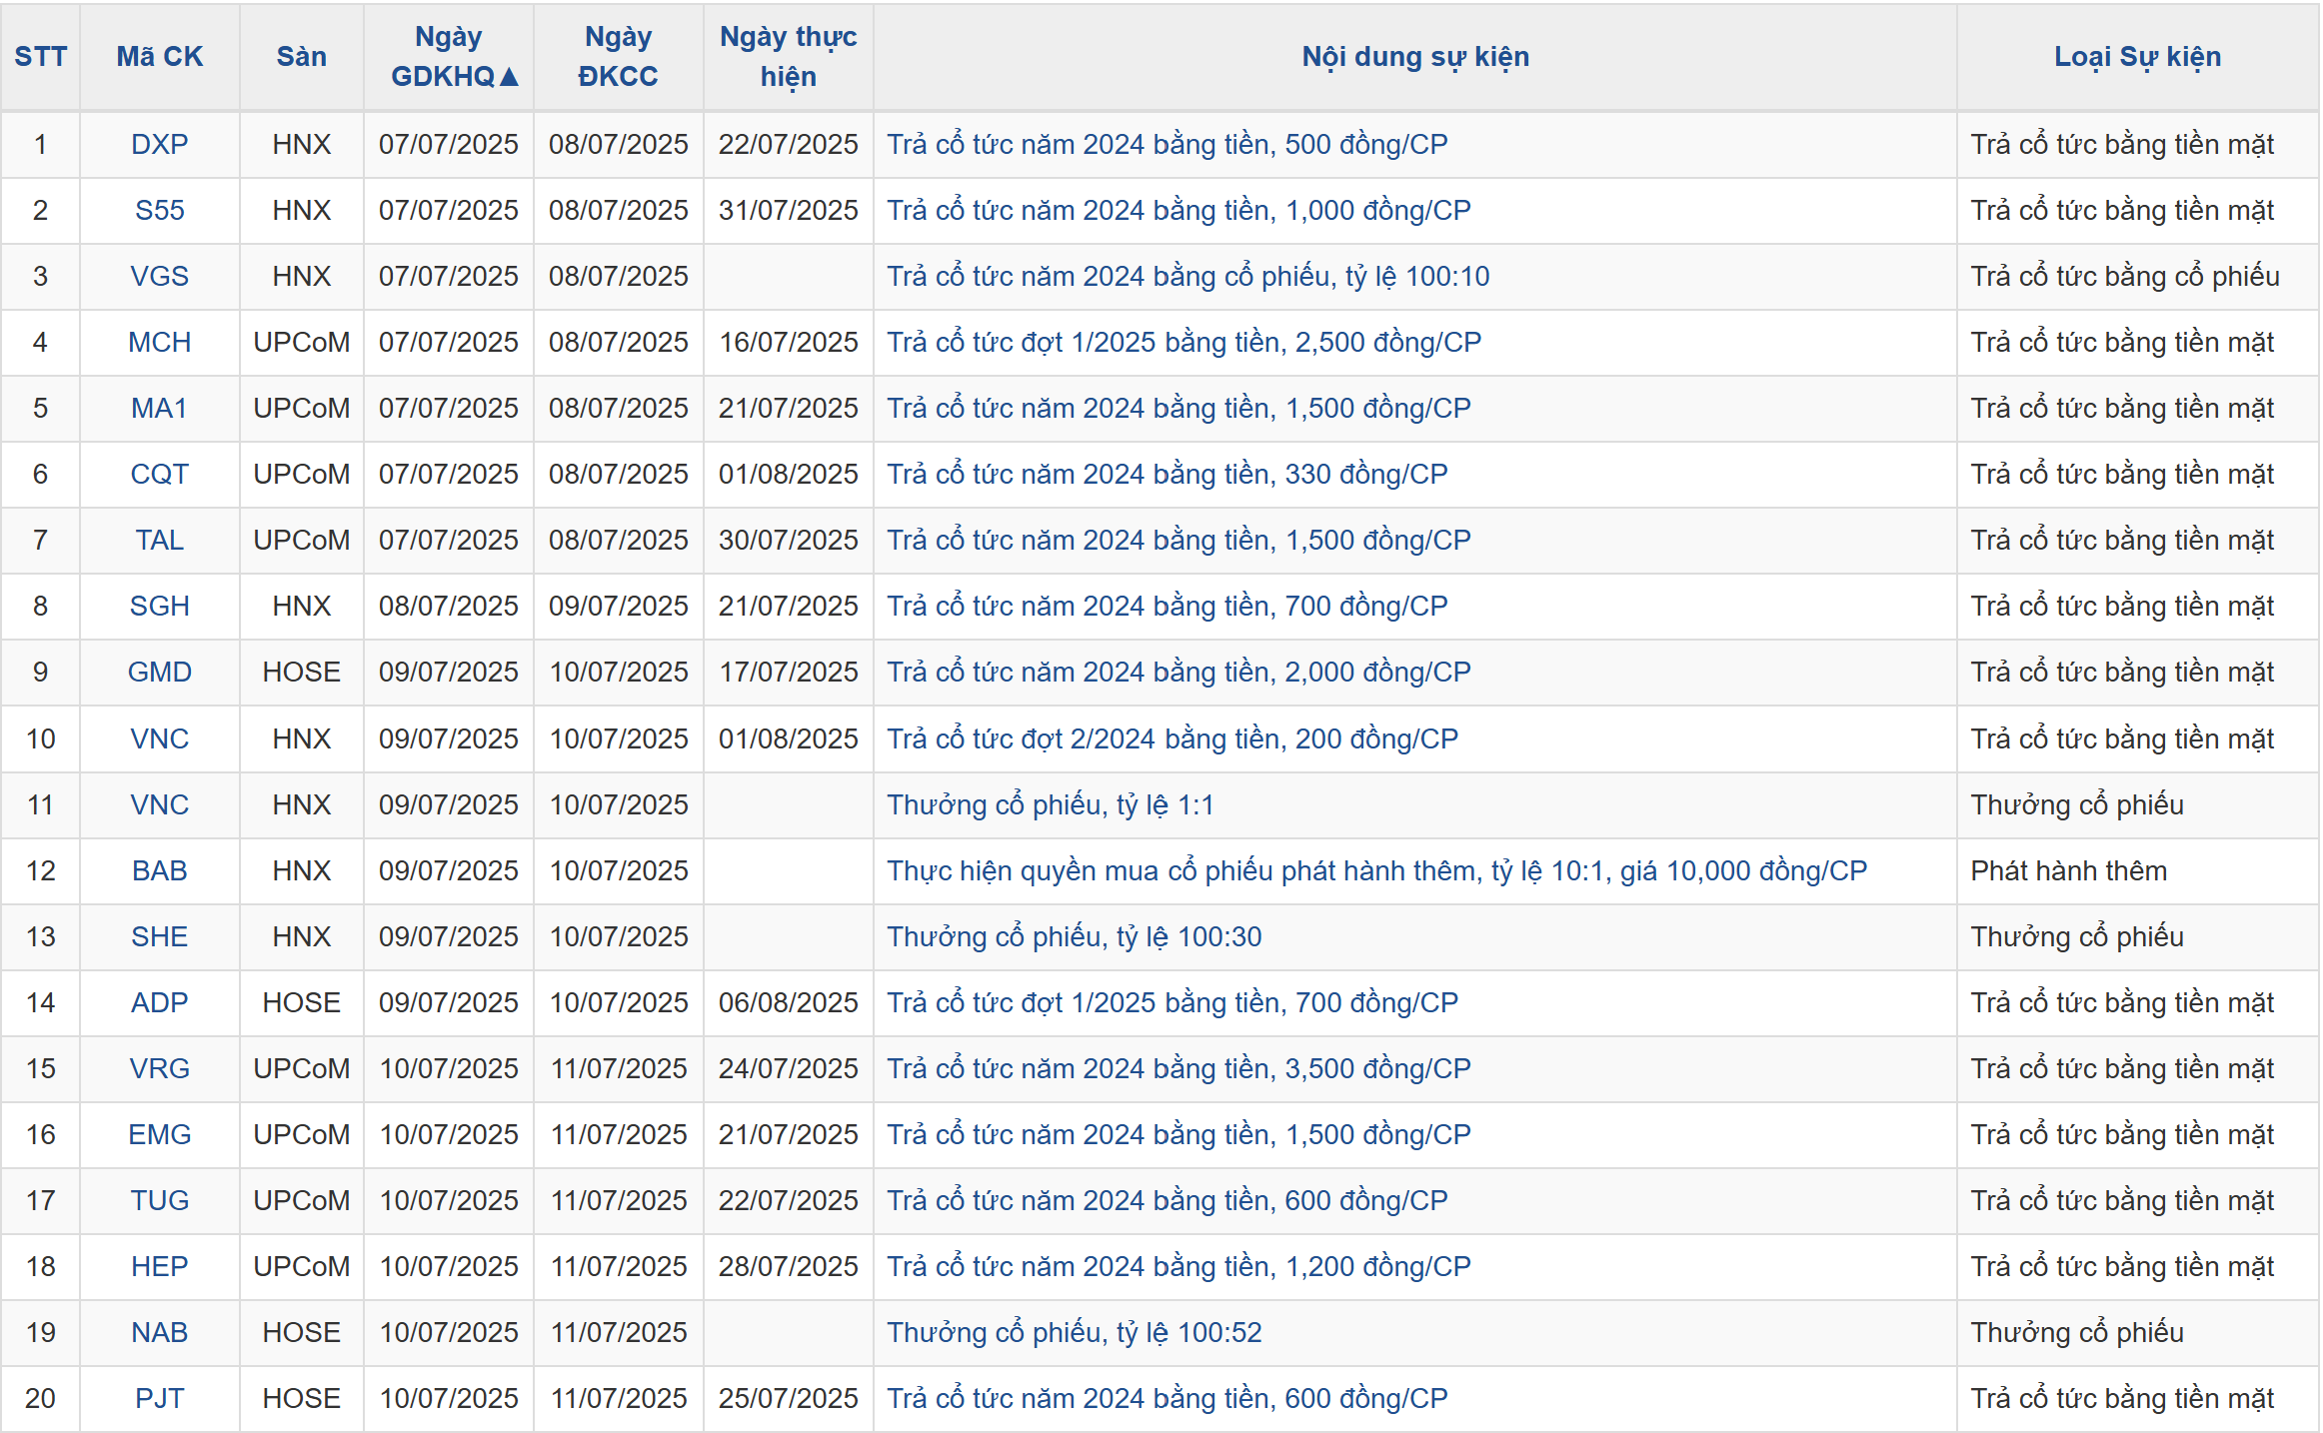Select execution date 06/08/2025 of ADP
Image resolution: width=2323 pixels, height=1433 pixels.
click(x=789, y=1003)
